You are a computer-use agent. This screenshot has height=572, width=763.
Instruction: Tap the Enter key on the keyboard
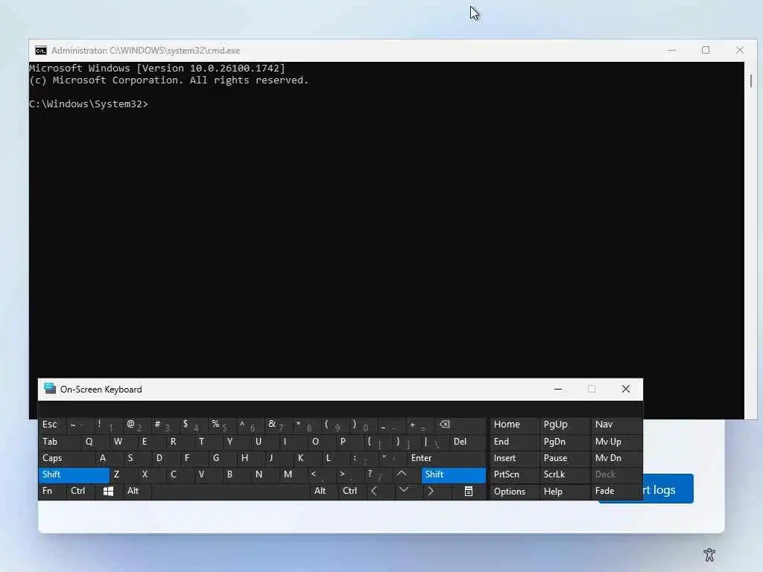tap(447, 458)
